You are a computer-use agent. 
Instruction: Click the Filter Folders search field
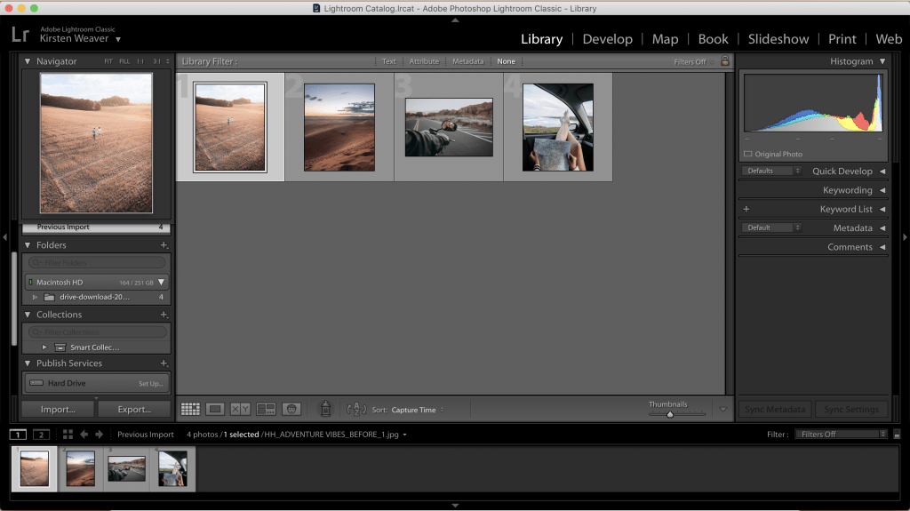click(x=96, y=263)
